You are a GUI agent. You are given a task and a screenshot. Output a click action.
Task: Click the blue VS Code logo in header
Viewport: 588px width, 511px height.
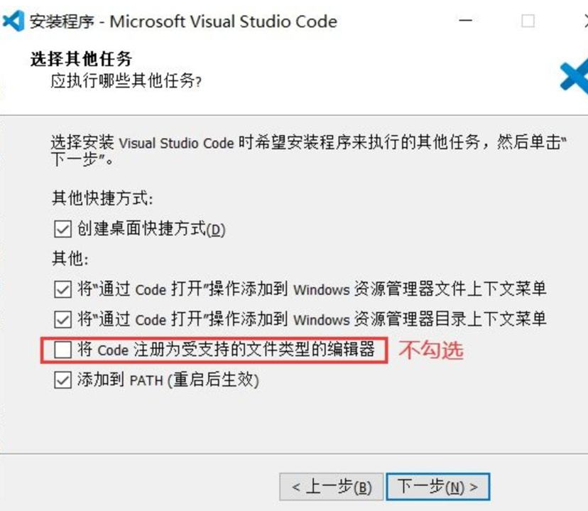click(x=574, y=77)
